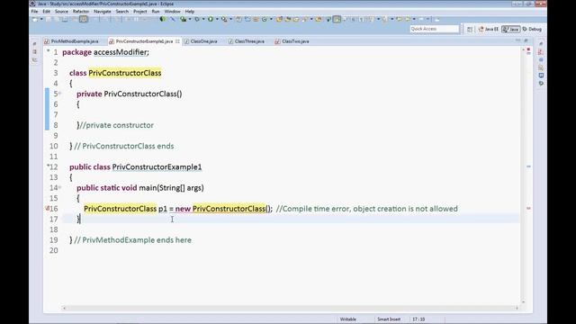Image resolution: width=576 pixels, height=324 pixels.
Task: Open the Window menu
Action: [x=172, y=12]
